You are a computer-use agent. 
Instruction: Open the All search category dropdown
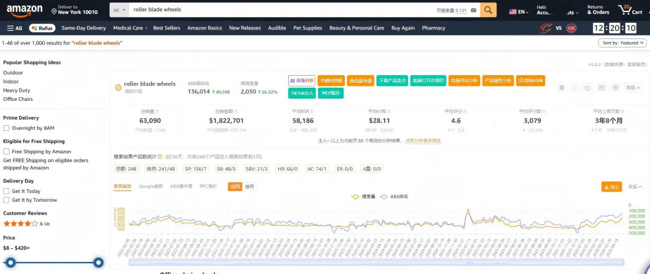(x=119, y=10)
